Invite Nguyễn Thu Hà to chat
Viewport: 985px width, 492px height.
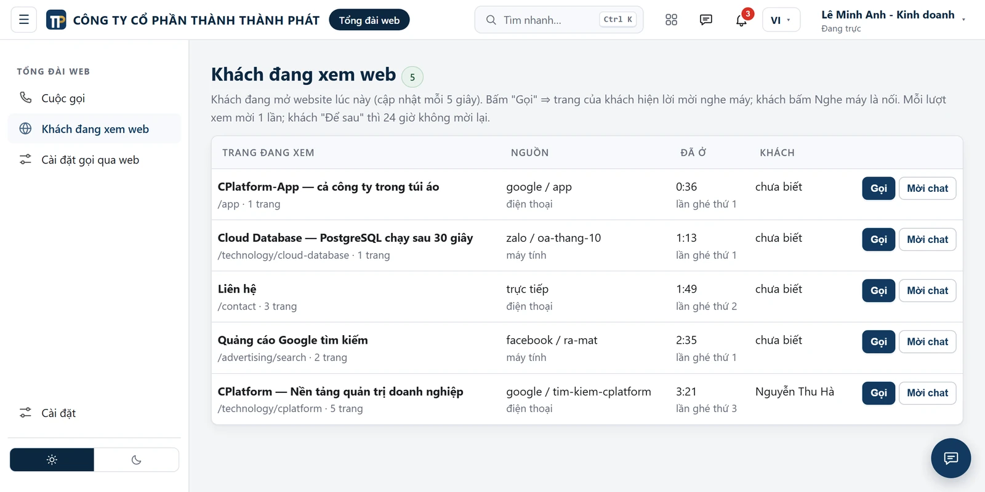927,392
